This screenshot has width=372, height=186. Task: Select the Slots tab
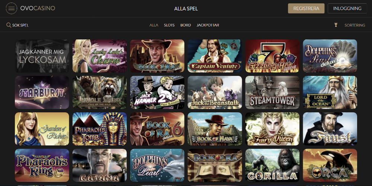[x=169, y=25]
